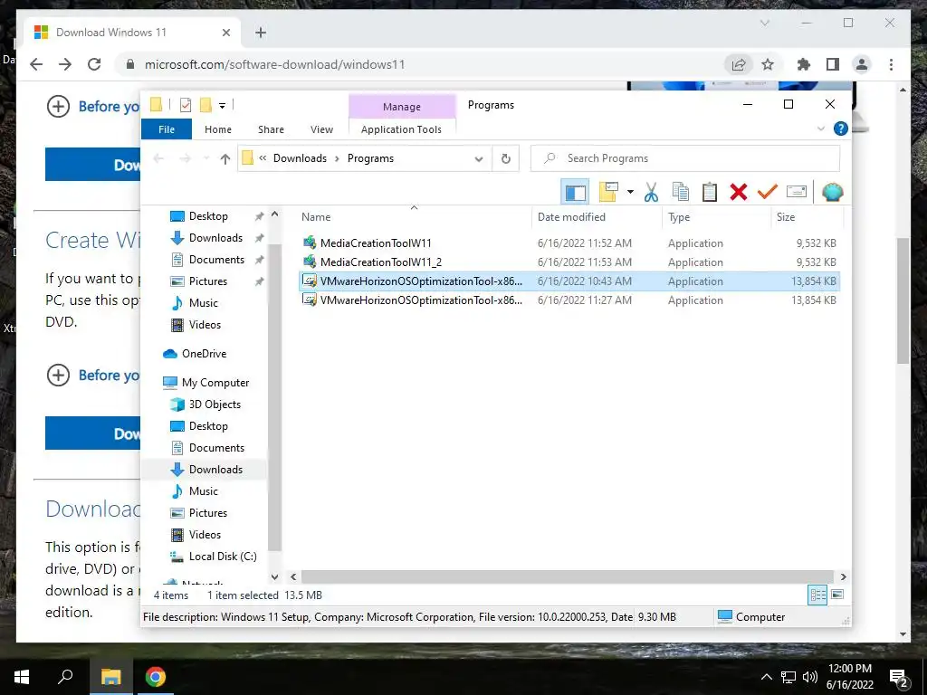Switch to Details view icon in status bar
927x695 pixels.
click(x=817, y=595)
